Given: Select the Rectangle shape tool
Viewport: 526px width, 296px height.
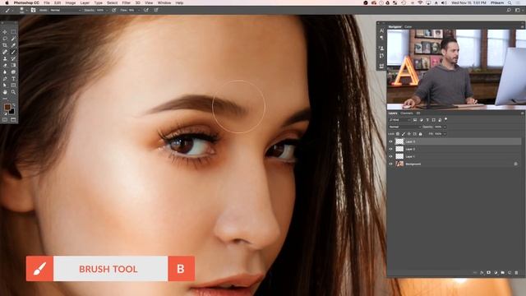Looking at the screenshot, I should (13, 86).
